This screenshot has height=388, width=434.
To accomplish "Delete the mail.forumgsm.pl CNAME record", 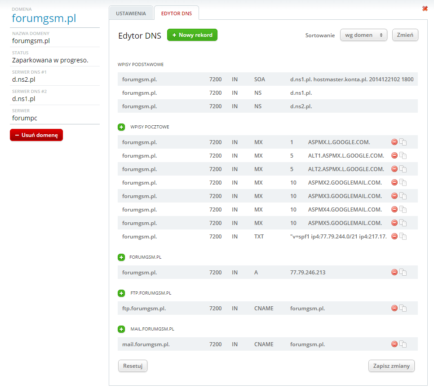I will [394, 344].
